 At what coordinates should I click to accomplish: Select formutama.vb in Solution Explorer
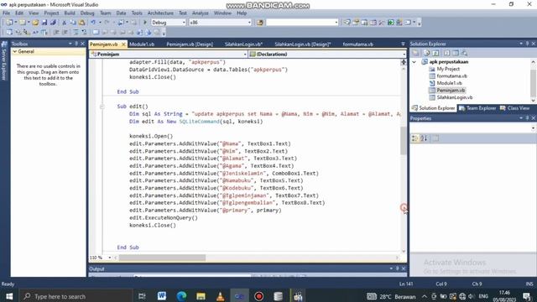click(x=451, y=76)
